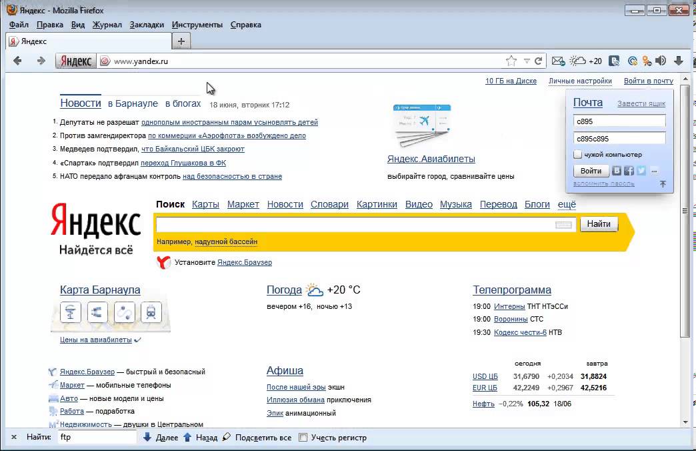The image size is (696, 451).
Task: Go back with the Back arrow
Action: tap(17, 61)
